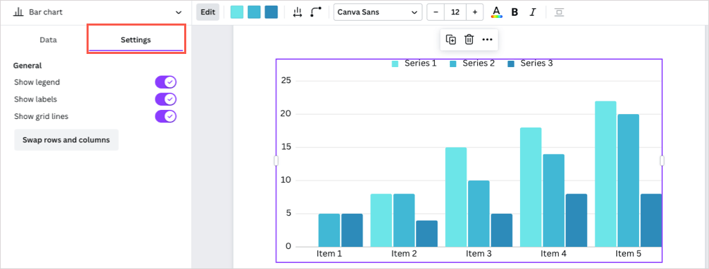Screen dimensions: 709x269
Task: Click the duplicate chart icon
Action: (451, 39)
